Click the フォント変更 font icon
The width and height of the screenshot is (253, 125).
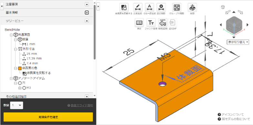[x=151, y=22]
